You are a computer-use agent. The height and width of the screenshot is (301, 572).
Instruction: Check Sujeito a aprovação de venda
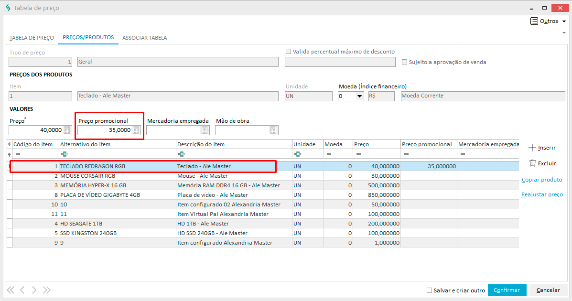click(x=405, y=62)
